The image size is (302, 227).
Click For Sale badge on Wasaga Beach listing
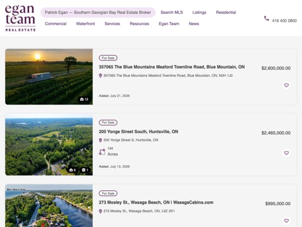pos(108,194)
